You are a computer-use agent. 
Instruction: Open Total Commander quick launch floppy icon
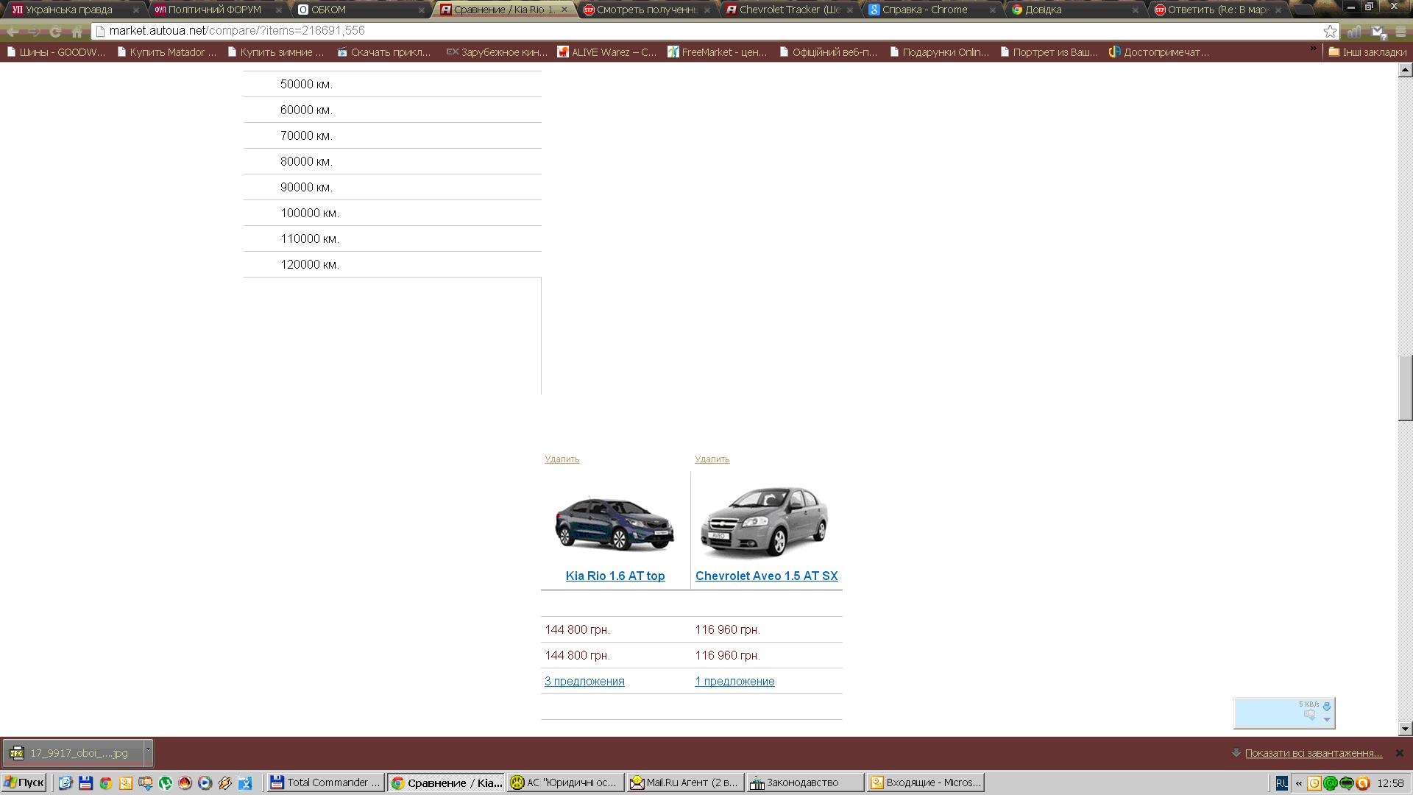85,782
